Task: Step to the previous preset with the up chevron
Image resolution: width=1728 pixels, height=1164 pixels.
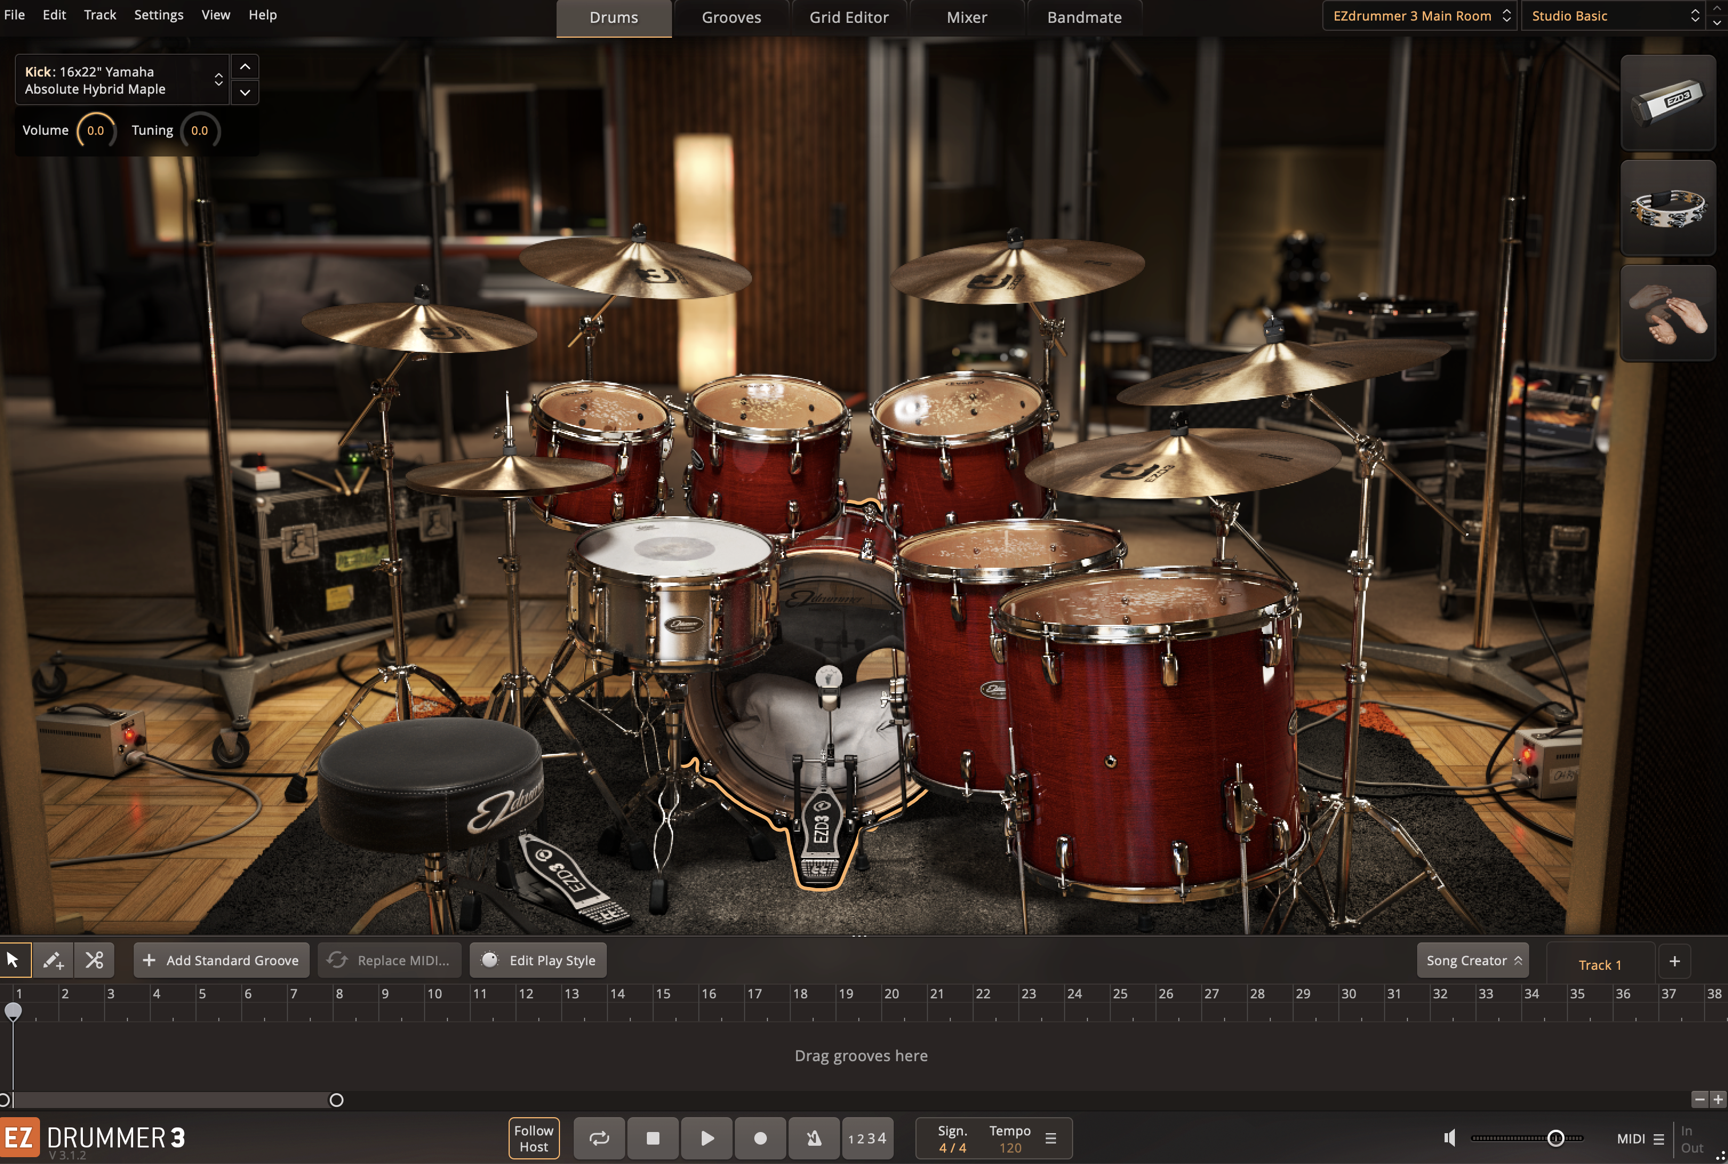Action: point(1717,7)
